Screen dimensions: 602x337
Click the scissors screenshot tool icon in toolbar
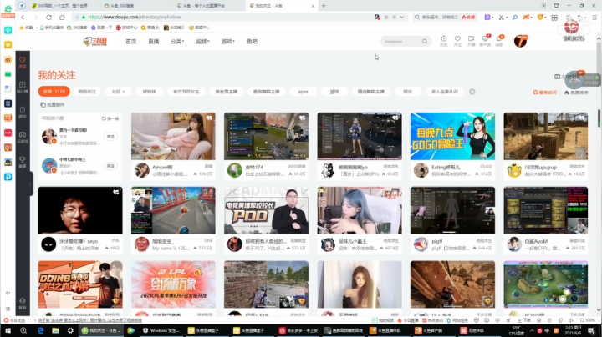501,18
